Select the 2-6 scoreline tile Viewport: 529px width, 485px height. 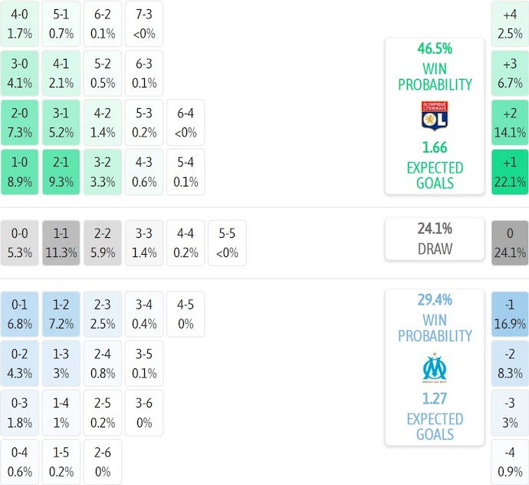(x=103, y=461)
